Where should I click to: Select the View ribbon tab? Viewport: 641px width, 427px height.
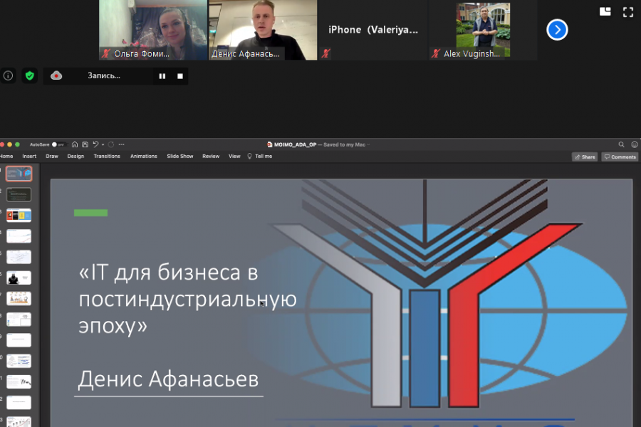pos(234,156)
